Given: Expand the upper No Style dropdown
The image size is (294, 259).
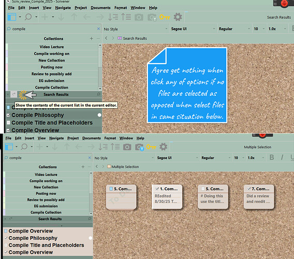Looking at the screenshot, I should click(136, 29).
